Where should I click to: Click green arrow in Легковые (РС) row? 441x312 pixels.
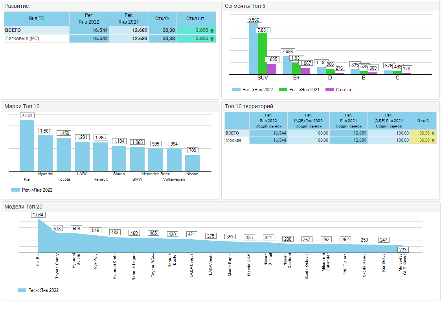pyautogui.click(x=212, y=39)
